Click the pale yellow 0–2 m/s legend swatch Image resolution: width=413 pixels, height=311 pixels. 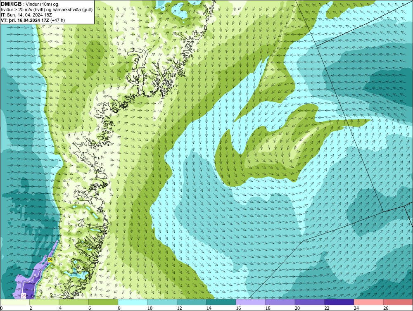point(15,302)
